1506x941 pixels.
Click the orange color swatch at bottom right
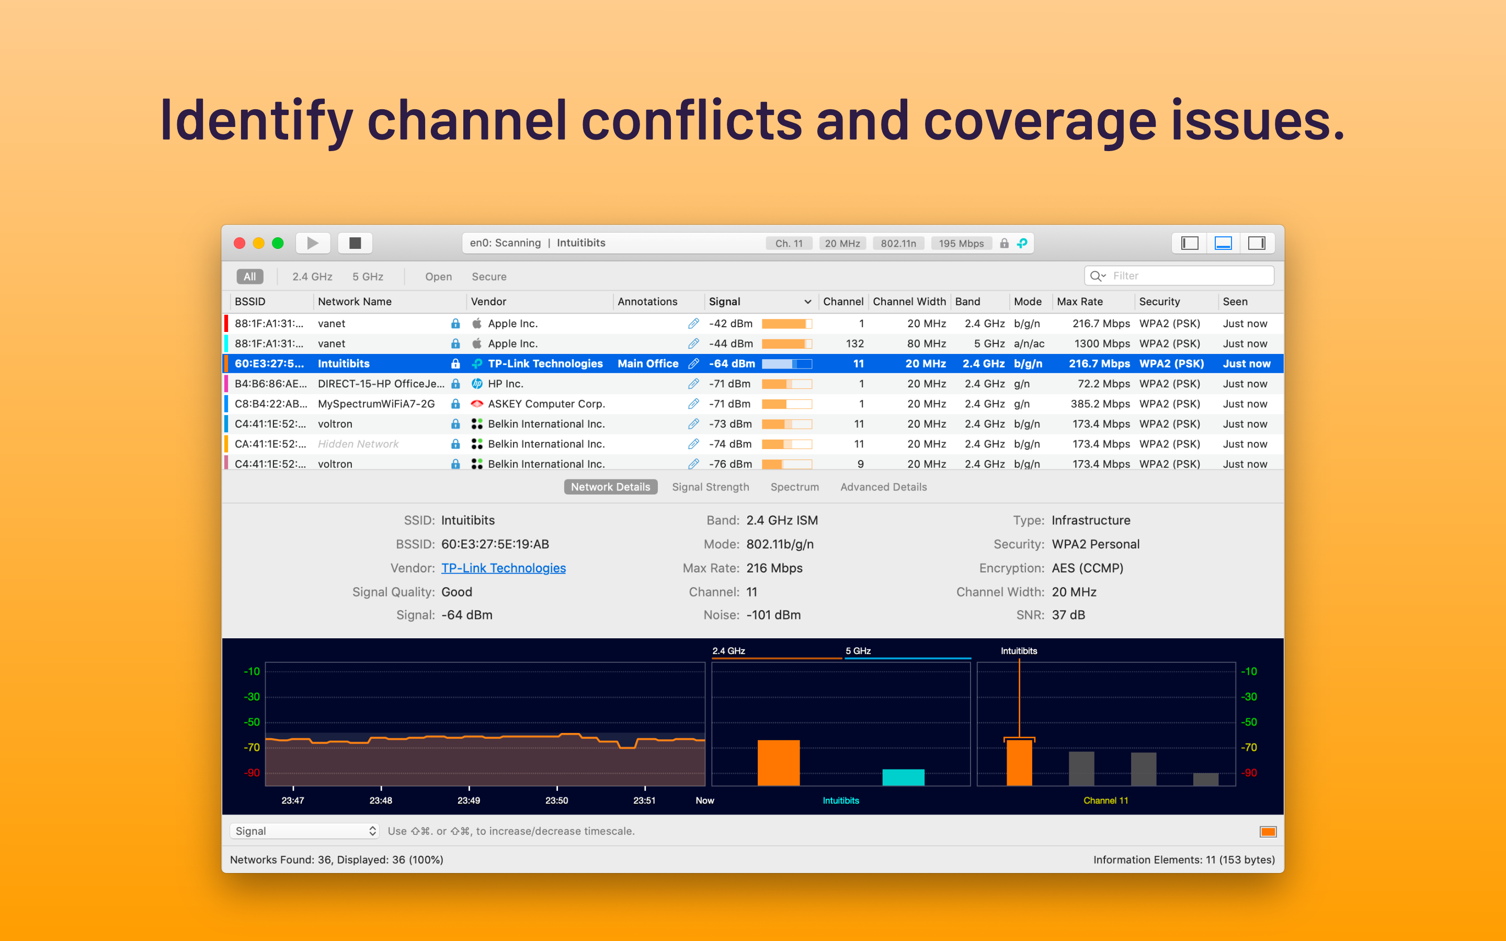(1268, 831)
